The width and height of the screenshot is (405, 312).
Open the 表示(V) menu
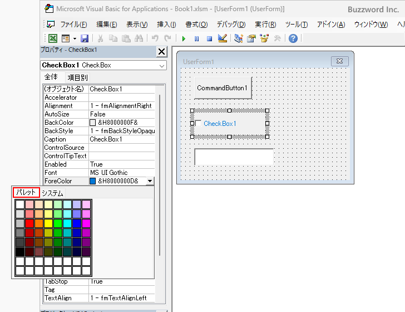pyautogui.click(x=137, y=25)
